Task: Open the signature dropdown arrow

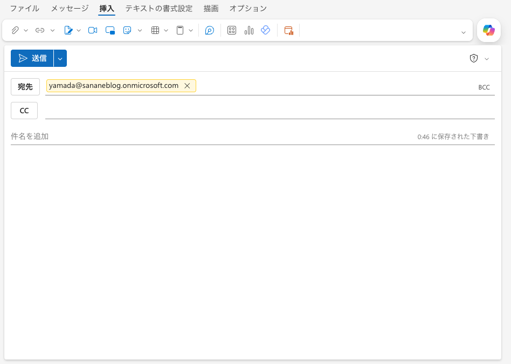Action: point(79,30)
